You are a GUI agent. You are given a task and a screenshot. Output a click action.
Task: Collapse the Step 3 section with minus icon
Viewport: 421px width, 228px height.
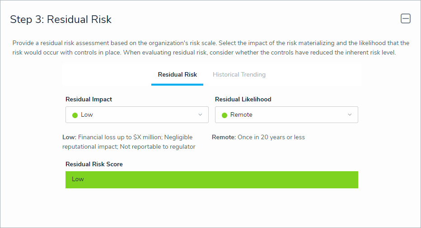406,18
